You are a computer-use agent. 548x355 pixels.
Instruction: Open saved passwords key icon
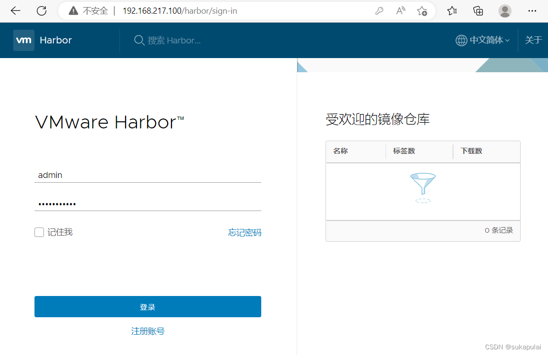click(x=379, y=11)
